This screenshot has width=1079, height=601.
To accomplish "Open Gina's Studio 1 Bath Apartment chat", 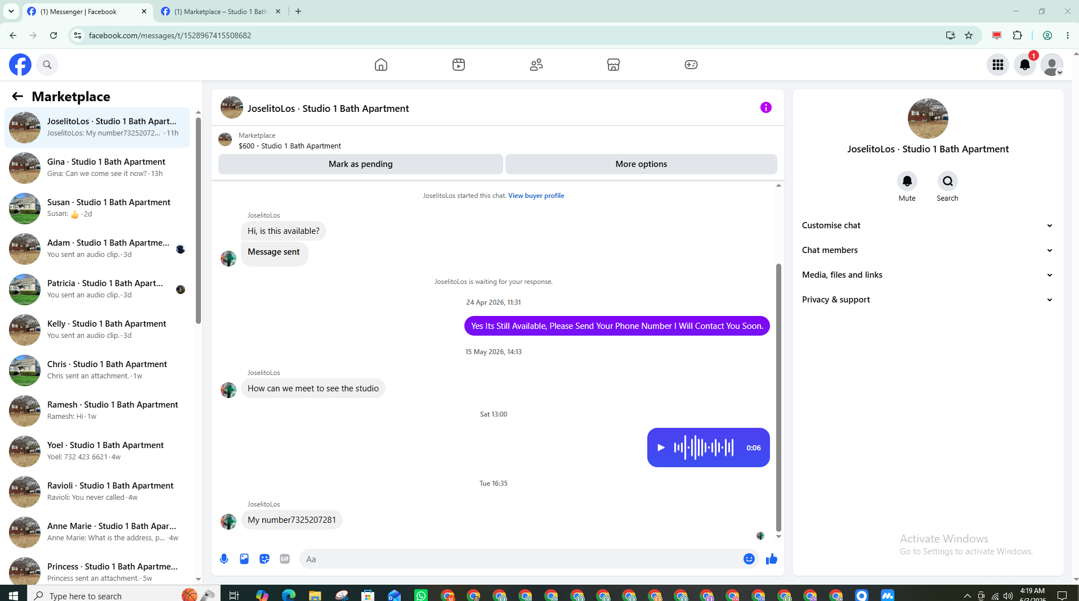I will click(x=97, y=168).
